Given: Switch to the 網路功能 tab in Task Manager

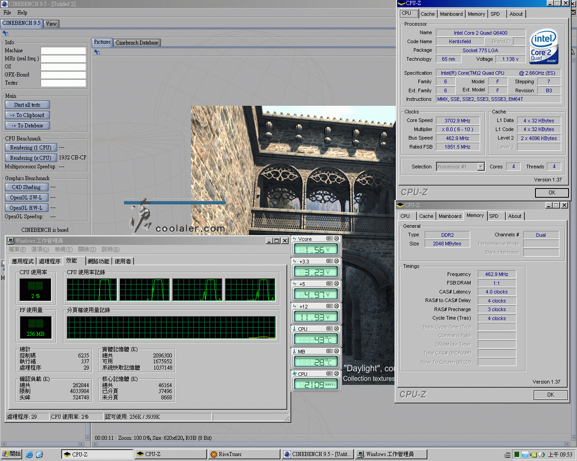Looking at the screenshot, I should click(x=99, y=261).
